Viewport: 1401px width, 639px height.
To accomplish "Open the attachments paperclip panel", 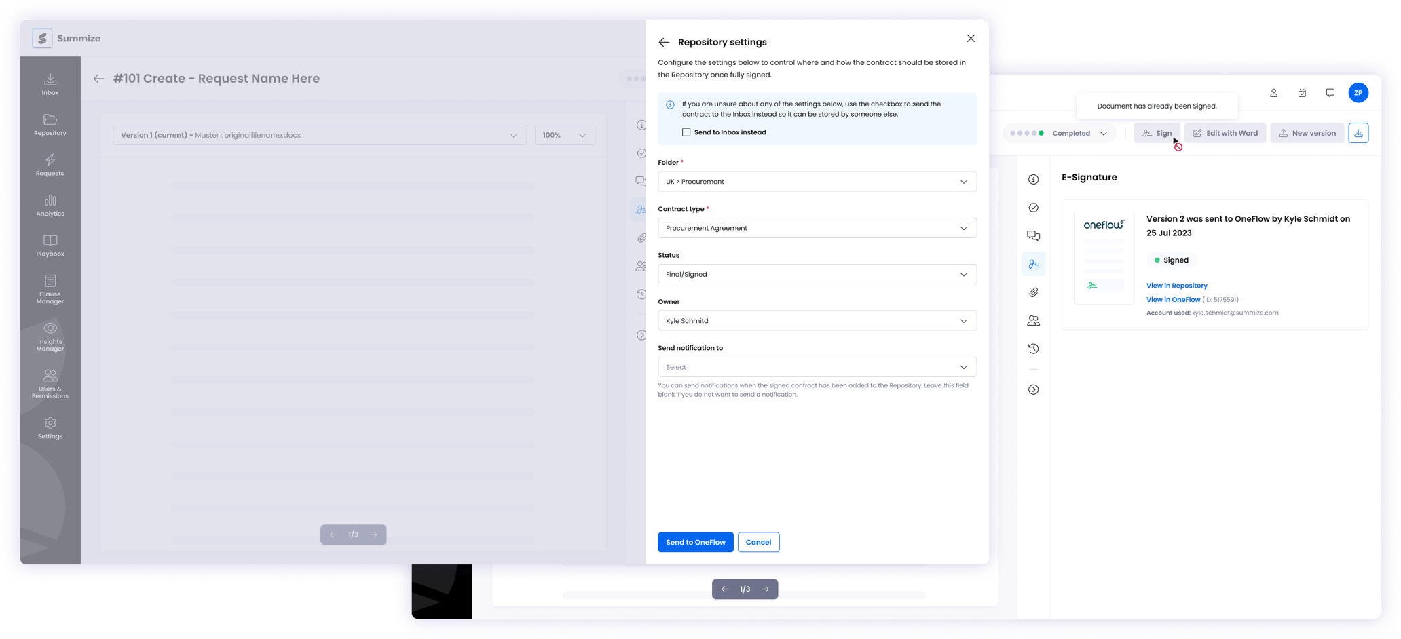I will [x=1034, y=292].
